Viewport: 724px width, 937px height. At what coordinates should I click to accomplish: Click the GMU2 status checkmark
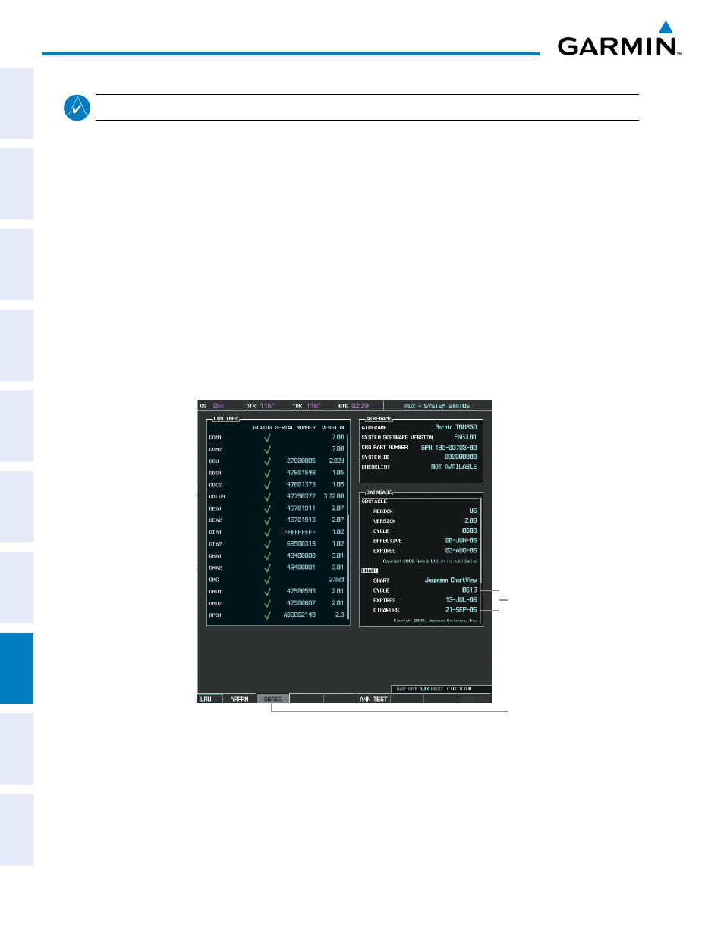click(267, 603)
